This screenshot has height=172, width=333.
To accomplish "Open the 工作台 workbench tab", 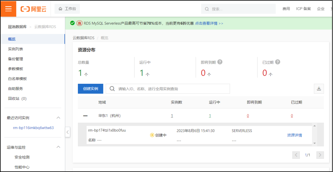I will pos(67,9).
